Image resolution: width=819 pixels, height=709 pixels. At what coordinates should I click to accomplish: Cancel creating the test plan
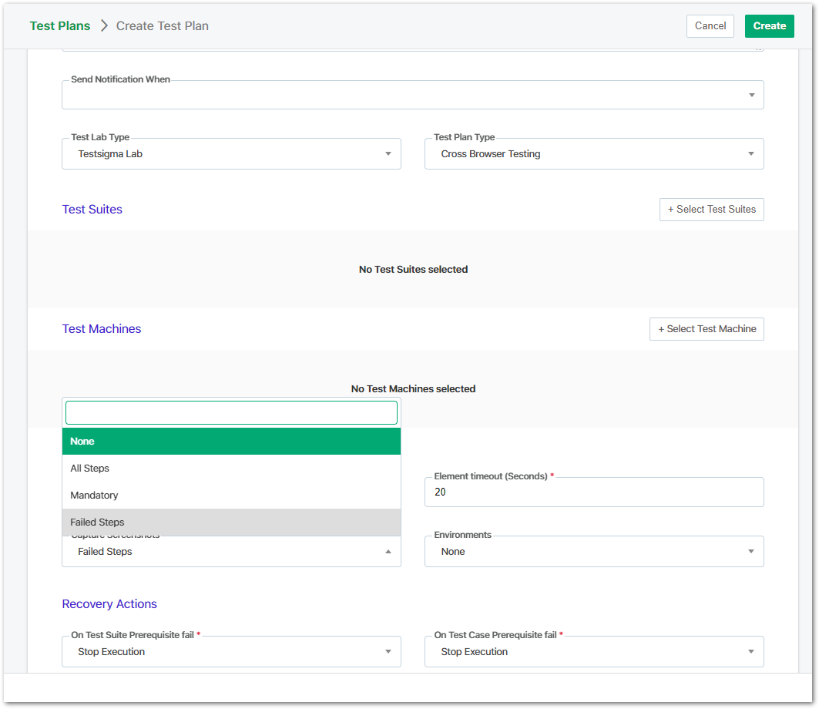coord(710,25)
